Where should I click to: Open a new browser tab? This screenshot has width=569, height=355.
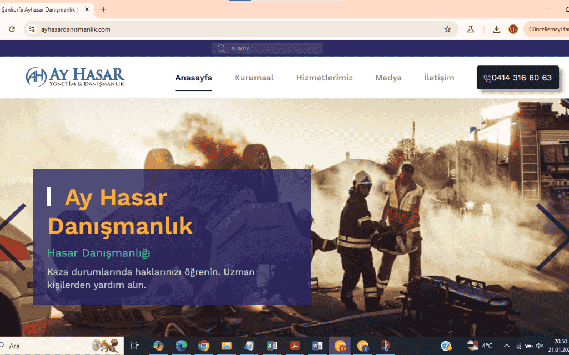(x=103, y=9)
